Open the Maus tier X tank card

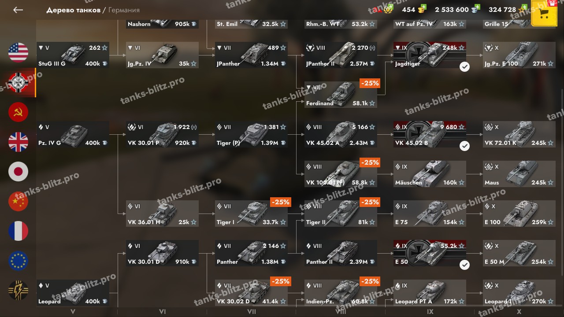coord(519,174)
